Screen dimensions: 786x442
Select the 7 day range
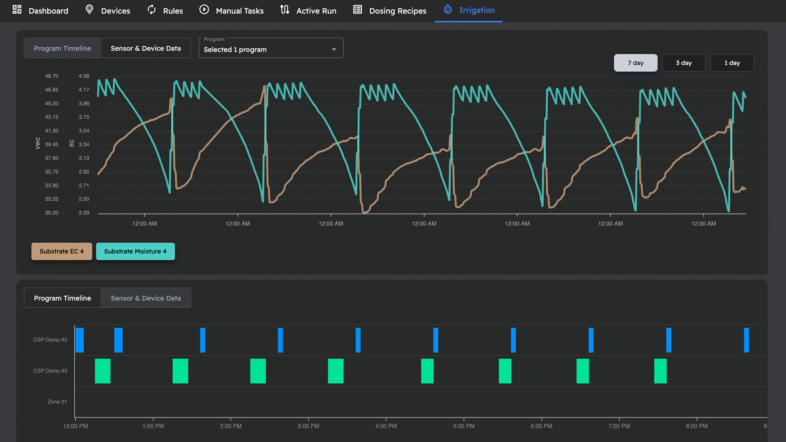click(x=635, y=63)
